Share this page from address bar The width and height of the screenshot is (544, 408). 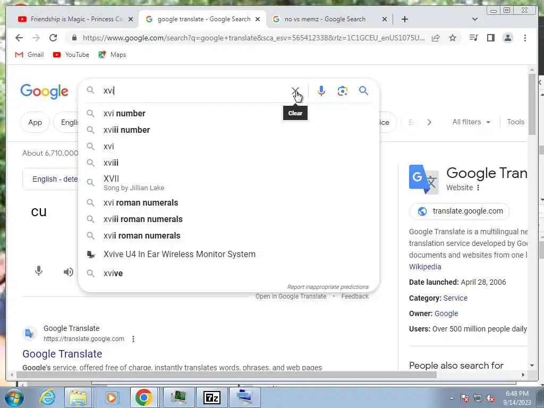click(x=436, y=38)
